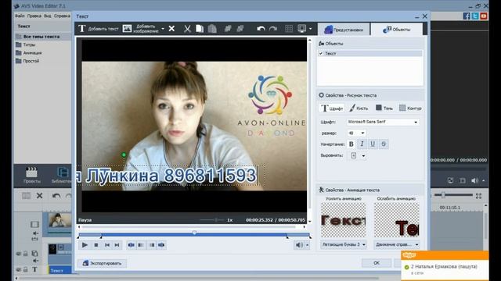The image size is (501, 281).
Task: Click the scissors Cut icon
Action: pos(187,29)
